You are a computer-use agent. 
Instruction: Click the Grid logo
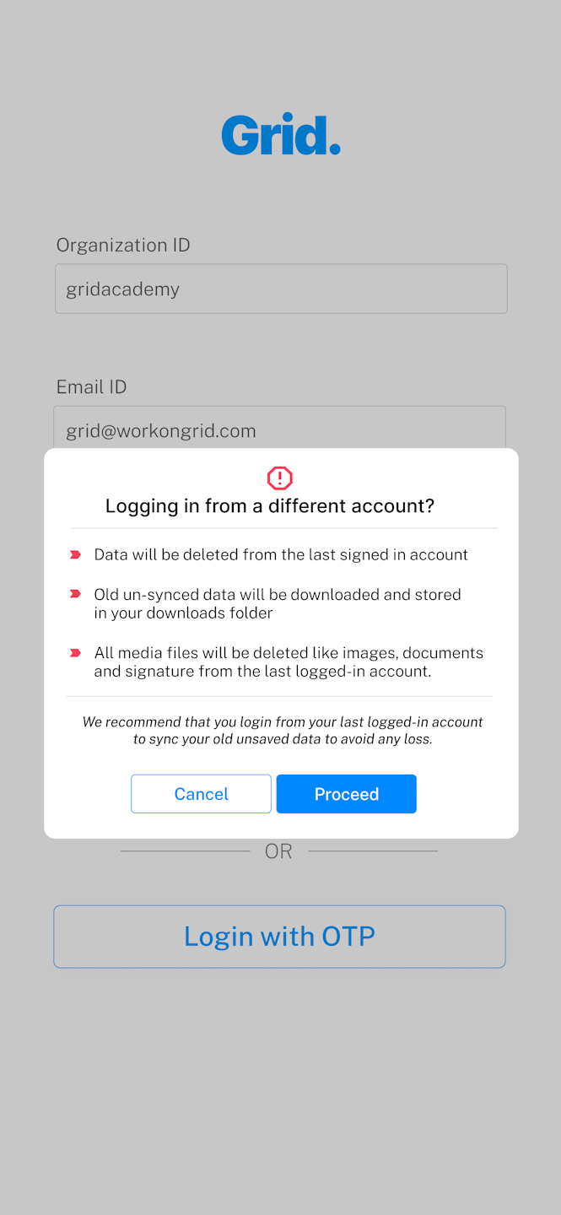click(281, 135)
